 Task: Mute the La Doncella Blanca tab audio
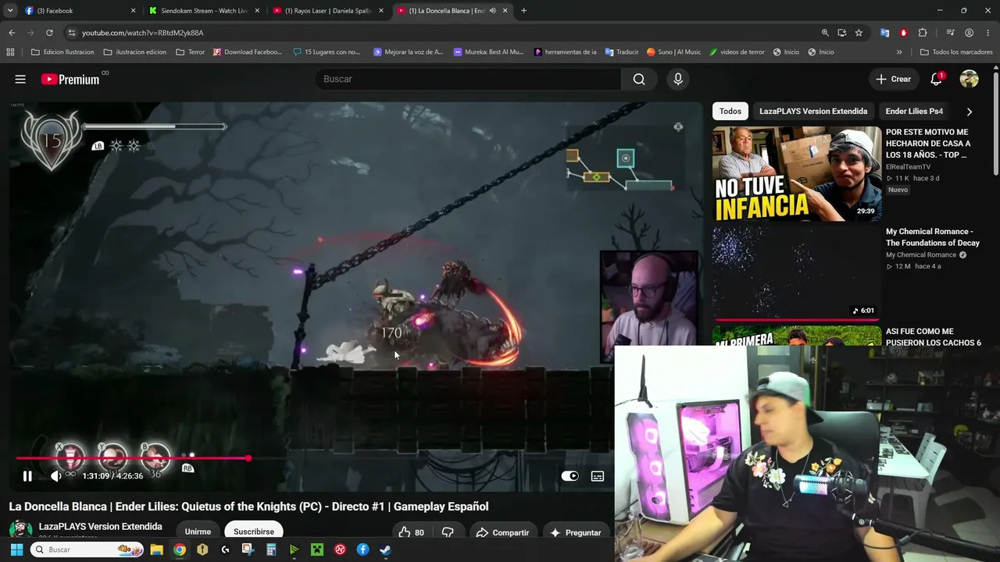coord(492,11)
